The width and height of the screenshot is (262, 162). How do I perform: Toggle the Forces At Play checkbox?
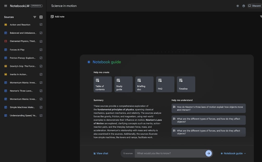tap(41, 50)
